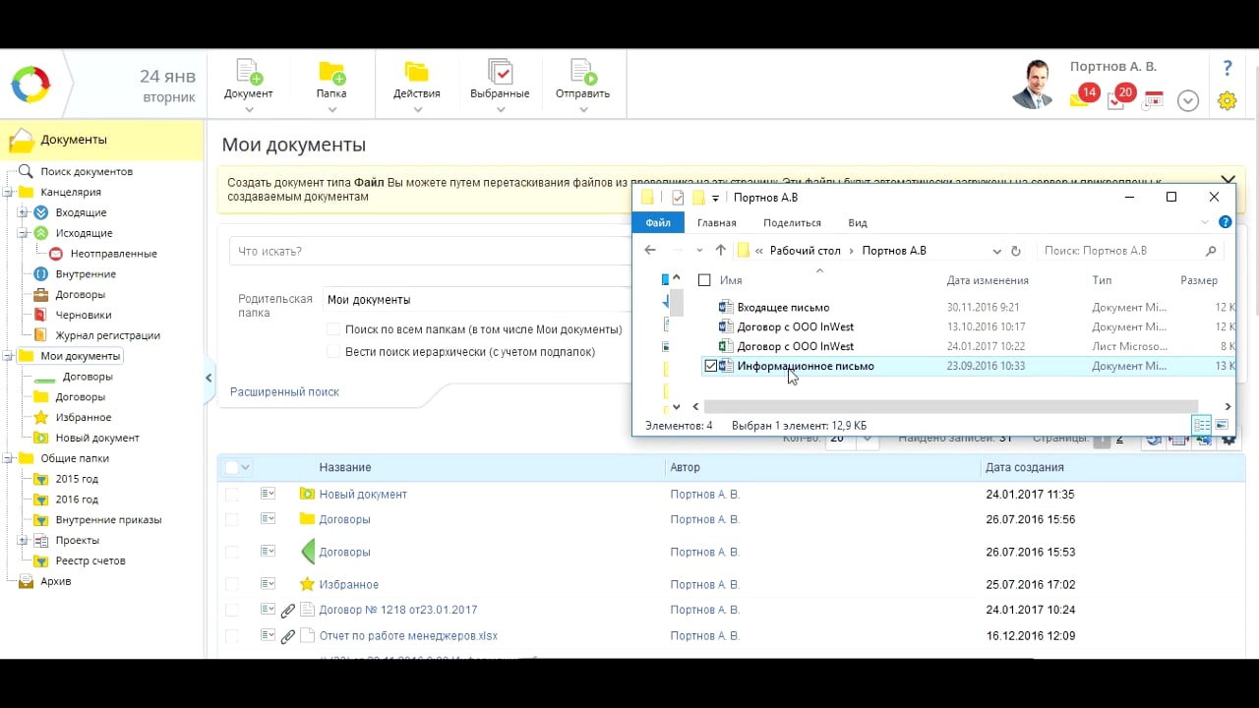Open the help question mark icon
The height and width of the screenshot is (708, 1259).
pyautogui.click(x=1228, y=68)
